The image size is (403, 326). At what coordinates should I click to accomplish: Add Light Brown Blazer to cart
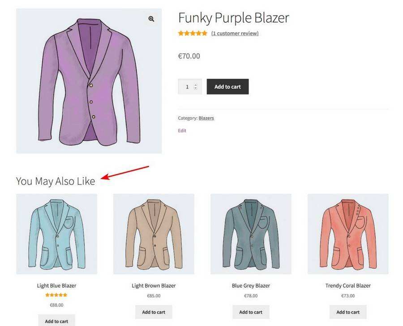click(x=154, y=312)
